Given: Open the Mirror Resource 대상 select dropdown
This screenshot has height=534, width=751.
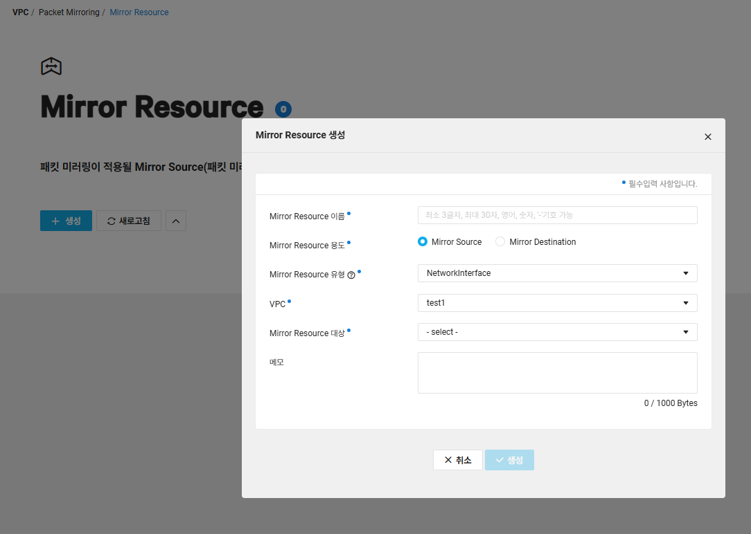Looking at the screenshot, I should click(x=558, y=332).
